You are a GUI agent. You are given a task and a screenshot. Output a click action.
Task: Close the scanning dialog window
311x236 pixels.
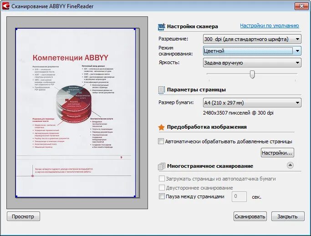coord(301,6)
